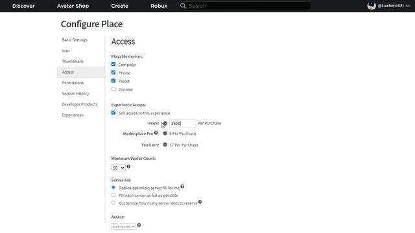Viewport: 415px width, 233px height.
Task: Open the Permissions section
Action: click(73, 83)
